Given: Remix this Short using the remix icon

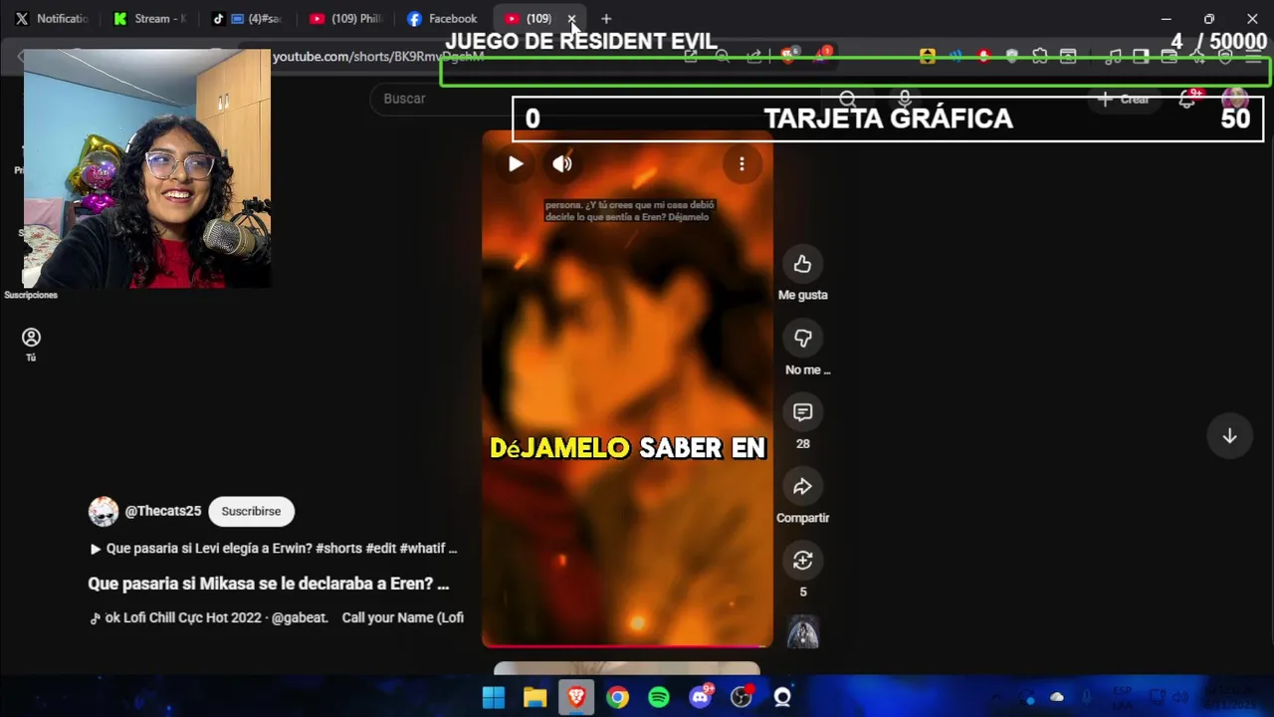Looking at the screenshot, I should (802, 561).
